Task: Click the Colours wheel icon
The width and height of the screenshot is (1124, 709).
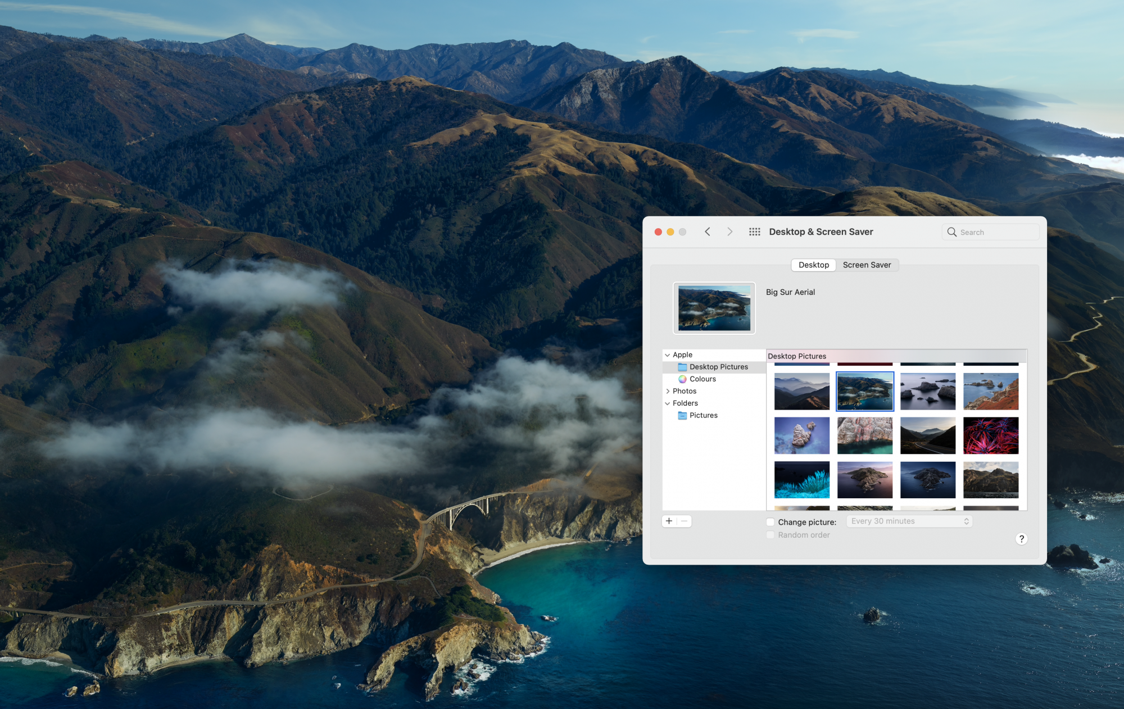Action: (682, 379)
